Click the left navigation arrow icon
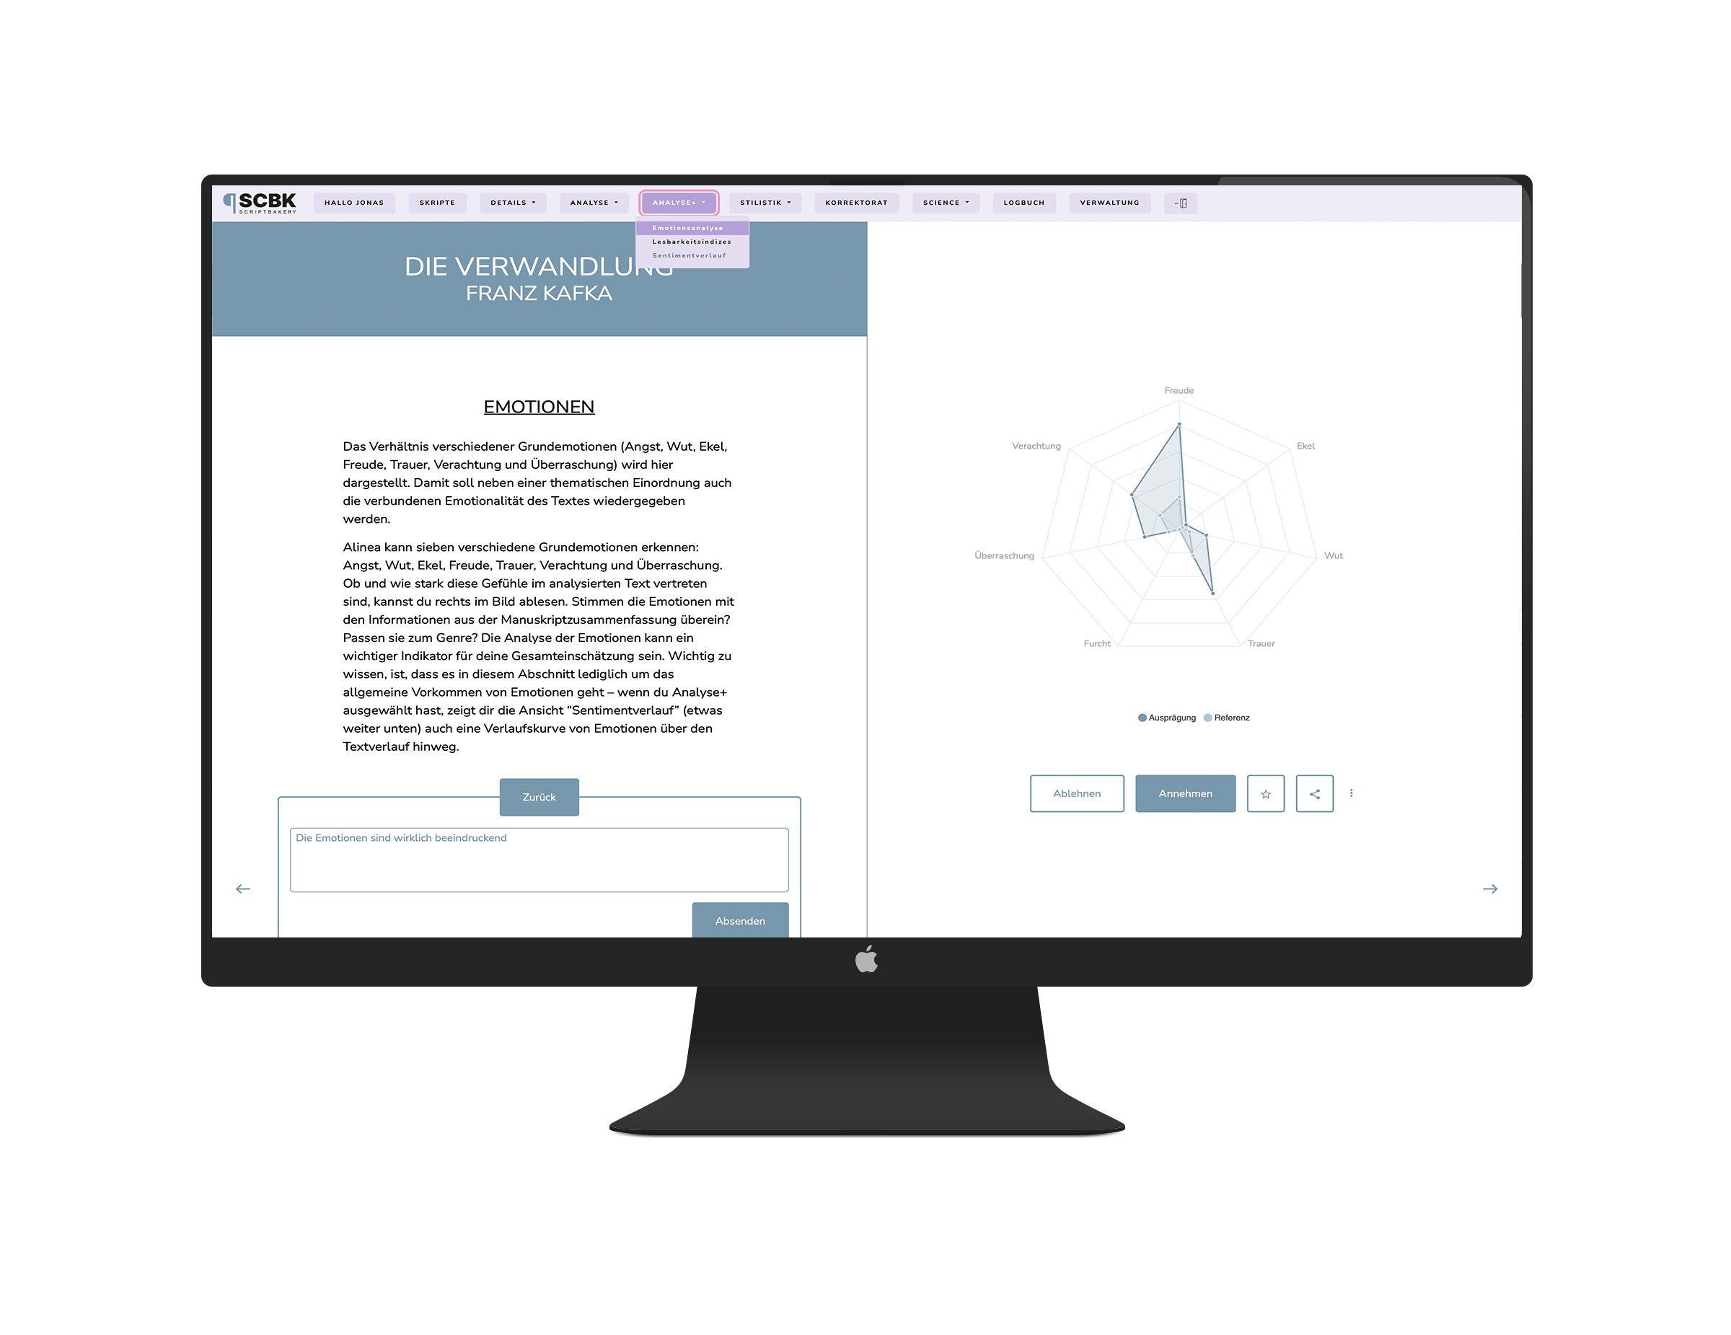 (x=244, y=886)
